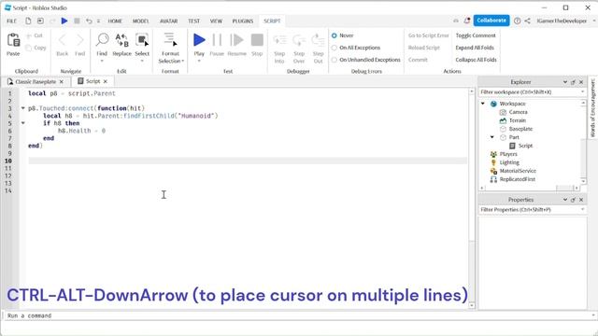Switch to the Classic Baseplate tab

pyautogui.click(x=36, y=82)
